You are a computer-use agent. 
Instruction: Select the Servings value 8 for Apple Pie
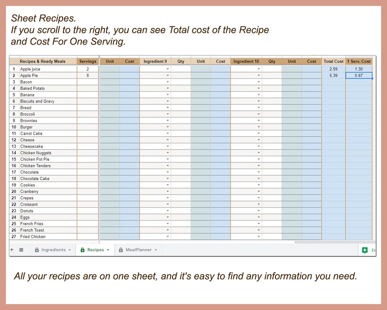point(88,75)
